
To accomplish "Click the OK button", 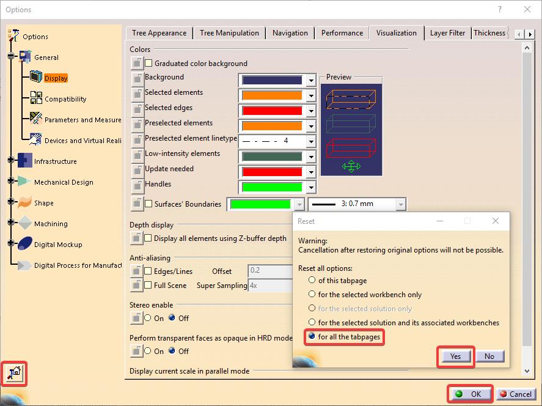I will point(470,394).
